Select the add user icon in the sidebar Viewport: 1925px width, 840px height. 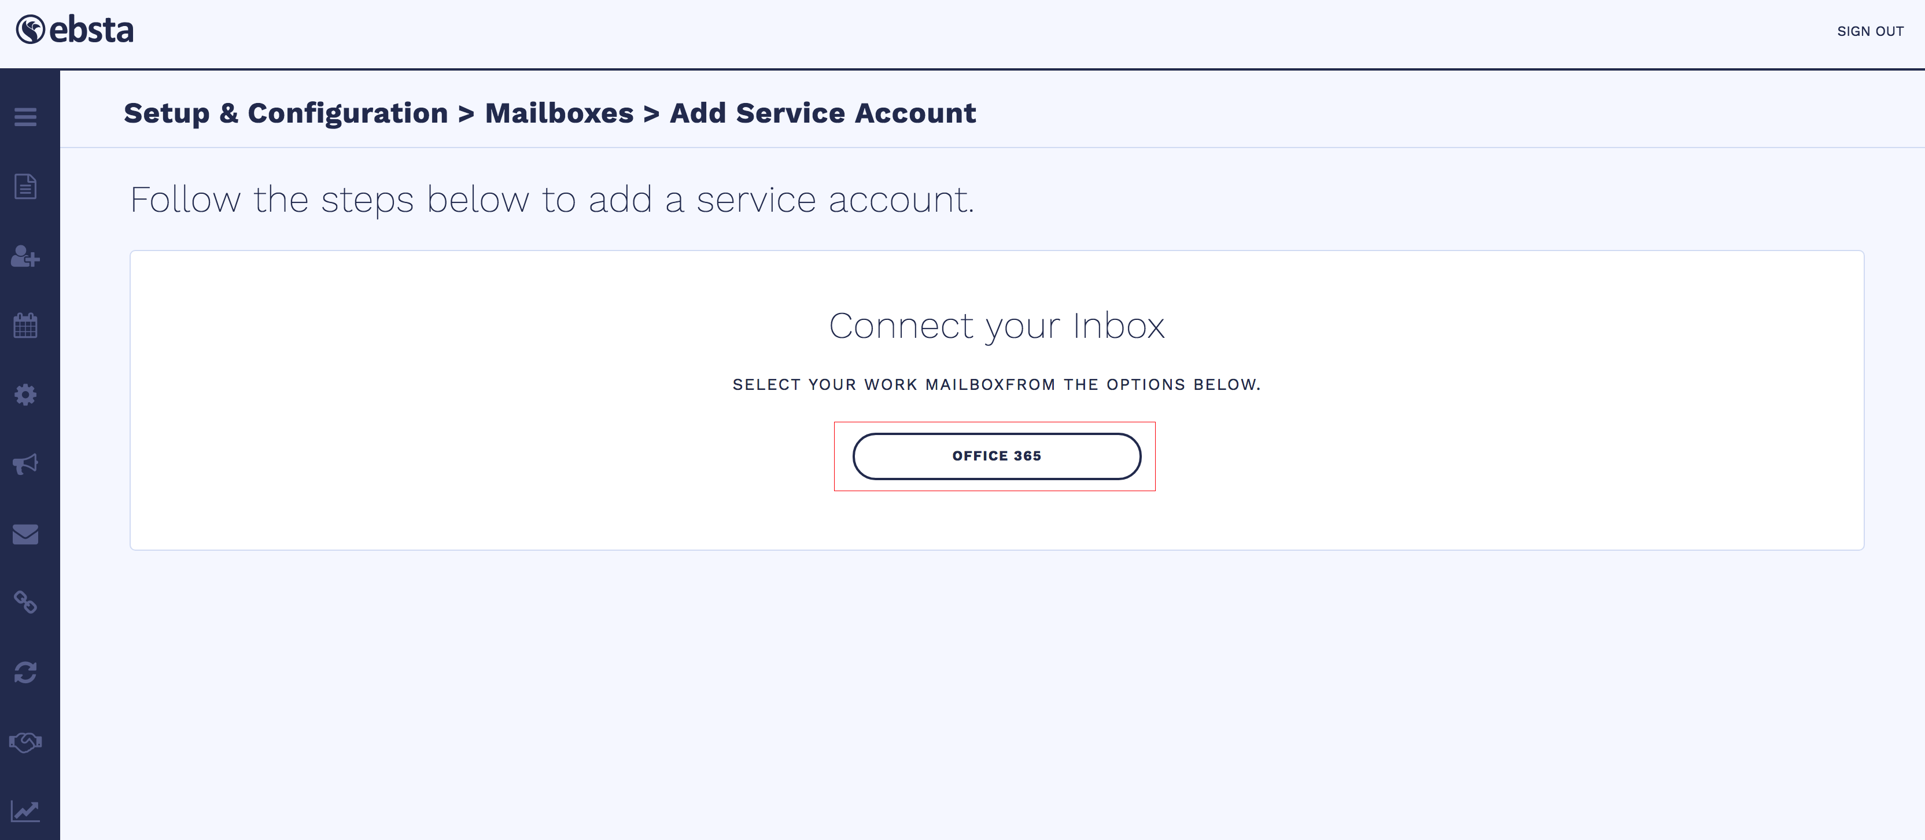point(25,256)
